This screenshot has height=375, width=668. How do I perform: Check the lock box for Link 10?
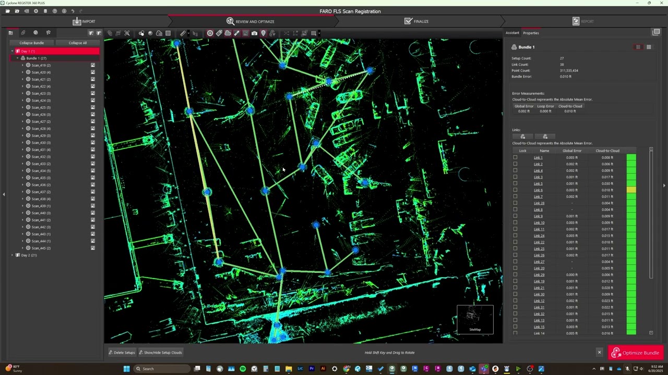point(515,222)
